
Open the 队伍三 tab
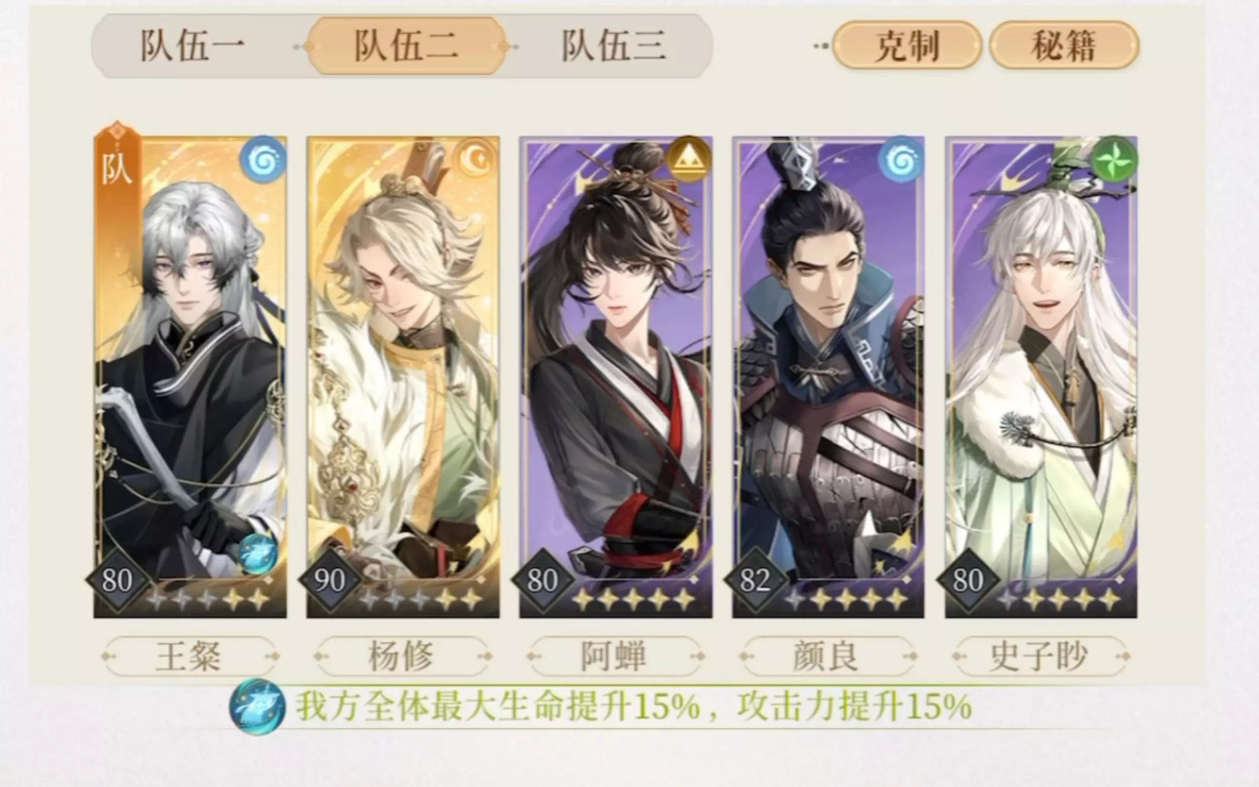[x=613, y=46]
